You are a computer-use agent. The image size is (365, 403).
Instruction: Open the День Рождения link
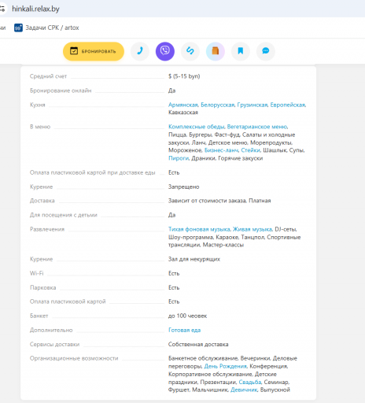(225, 366)
